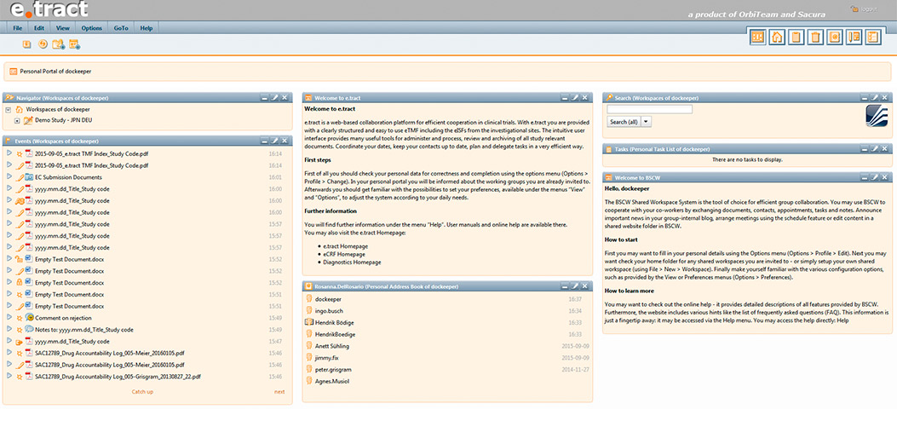Expand the EC Submission Documents event triangle

click(9, 177)
